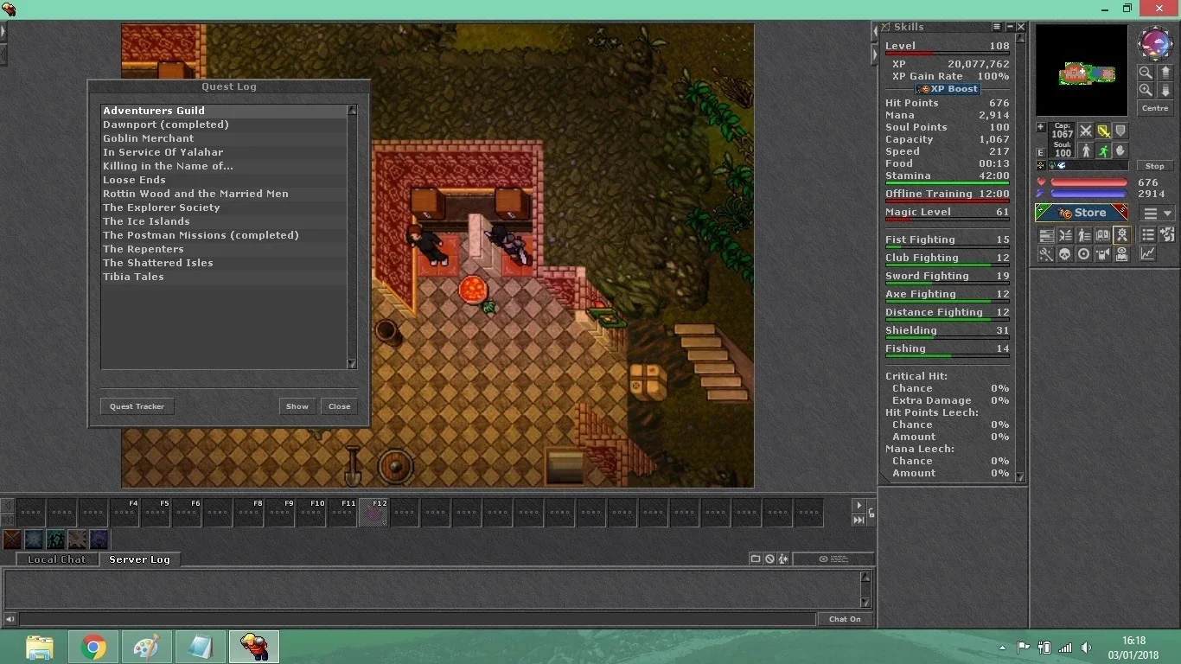Image resolution: width=1181 pixels, height=664 pixels.
Task: Click the arrow left of Skills panel
Action: [875, 31]
